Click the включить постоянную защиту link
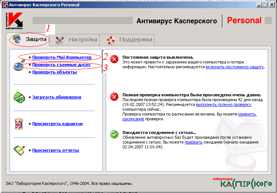The width and height of the screenshot is (277, 193). (235, 67)
